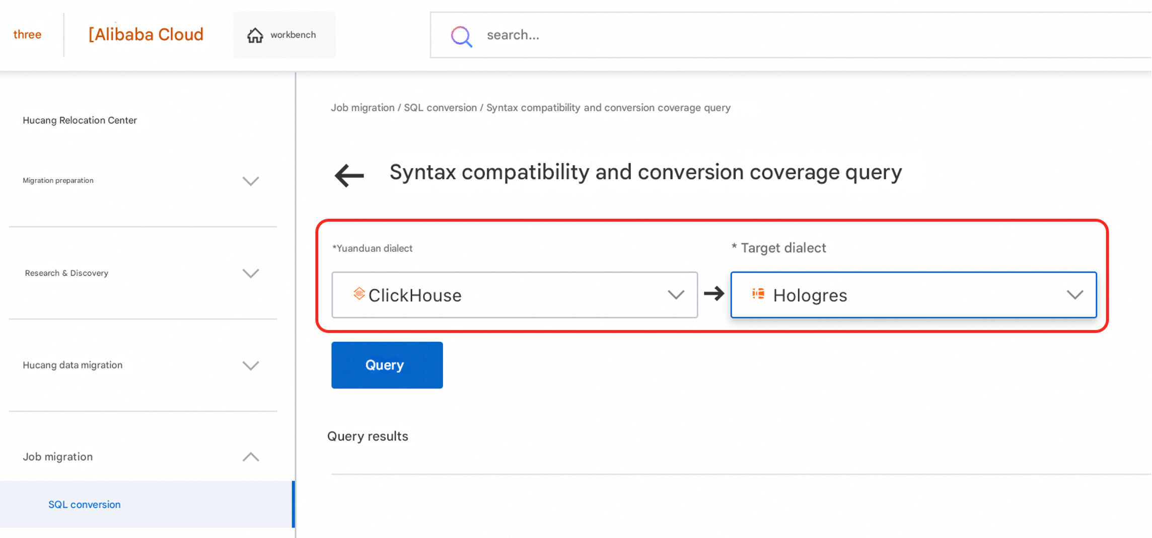Click the page title text
This screenshot has width=1152, height=538.
(x=645, y=172)
